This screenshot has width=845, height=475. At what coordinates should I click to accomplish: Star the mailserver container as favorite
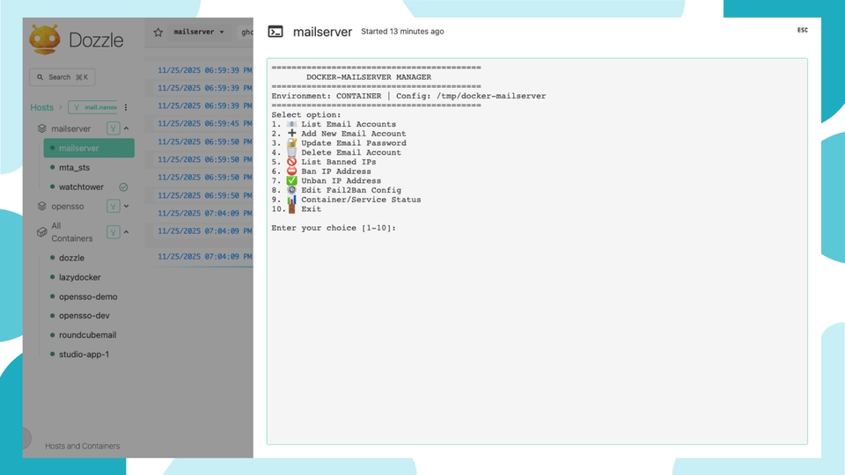pos(158,33)
